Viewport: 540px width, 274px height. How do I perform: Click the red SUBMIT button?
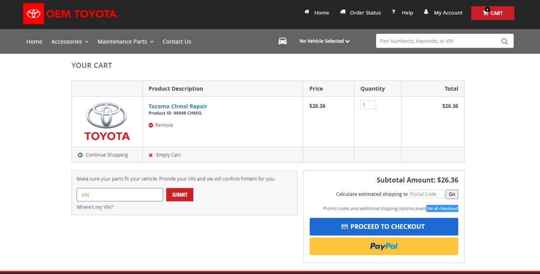click(x=180, y=195)
